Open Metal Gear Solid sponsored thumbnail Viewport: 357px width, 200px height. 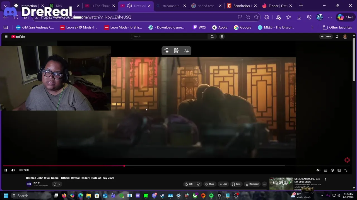[x=281, y=184]
